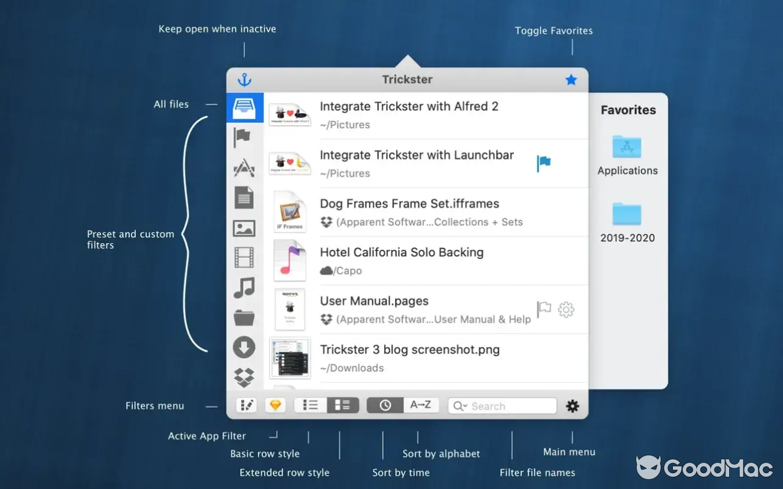Select the Dropbox filter
Image resolution: width=783 pixels, height=489 pixels.
click(x=244, y=377)
